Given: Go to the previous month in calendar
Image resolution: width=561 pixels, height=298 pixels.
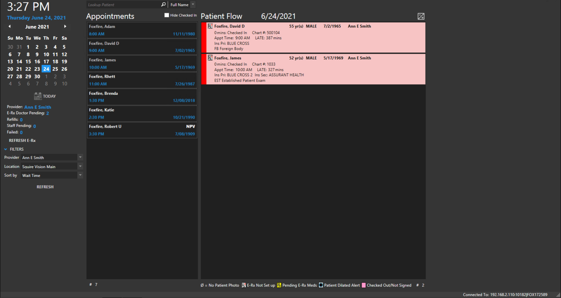Looking at the screenshot, I should [9, 26].
